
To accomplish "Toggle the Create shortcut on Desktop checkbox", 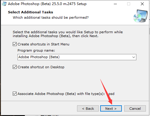I will pos(15,67).
